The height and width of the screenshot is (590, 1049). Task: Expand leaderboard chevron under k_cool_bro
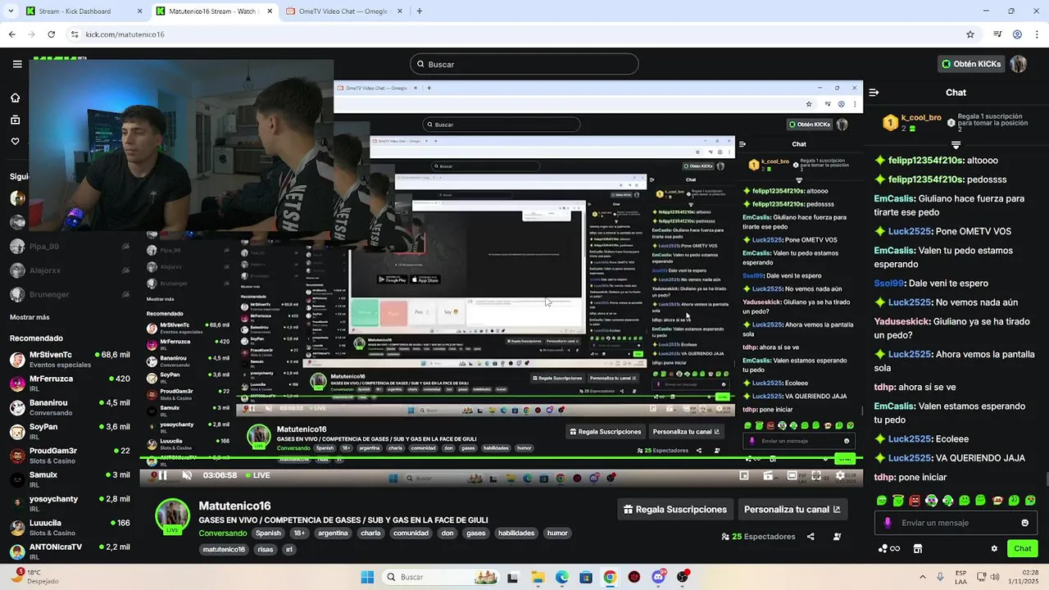pos(956,146)
